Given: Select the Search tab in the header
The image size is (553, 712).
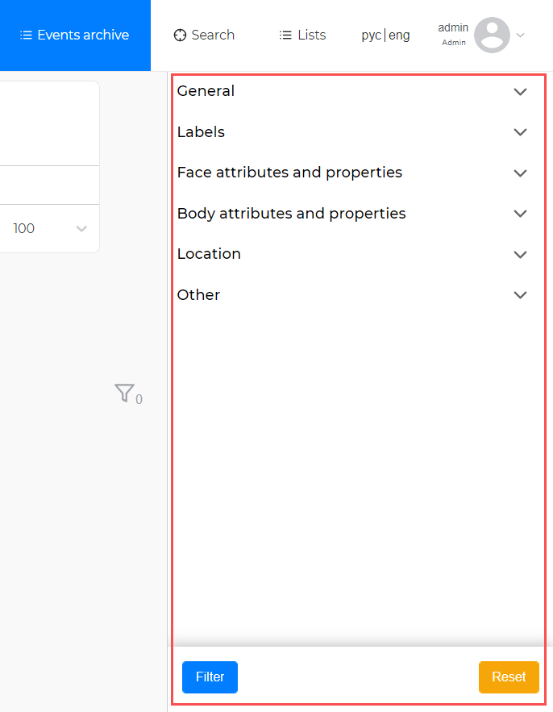Looking at the screenshot, I should coord(211,35).
